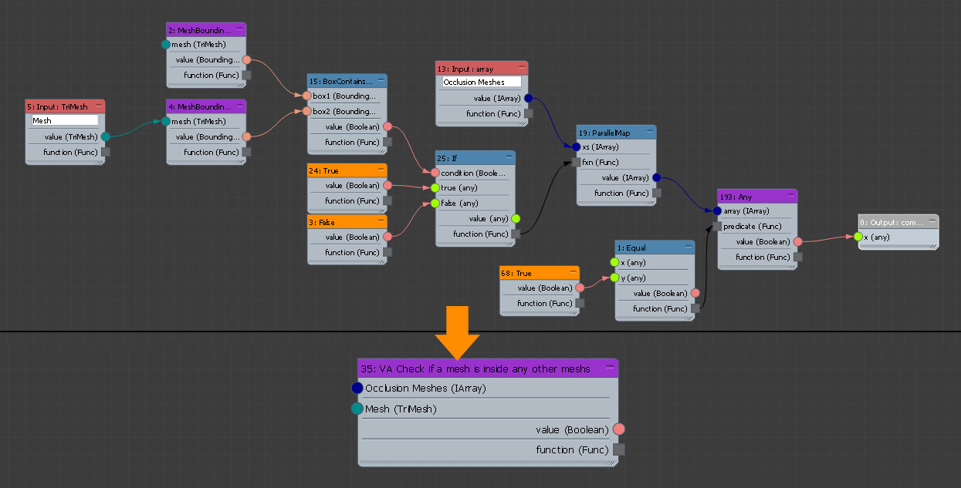This screenshot has width=961, height=488.
Task: Click the value (IArray) output socket on Input: array
Action: [x=529, y=98]
